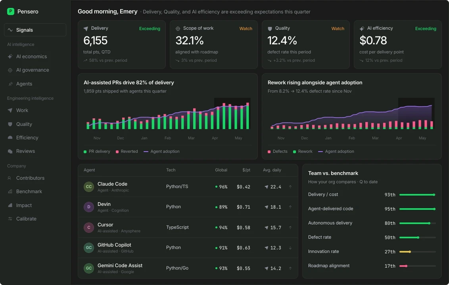Click the Agents sidebar icon
The image size is (449, 285).
coord(10,84)
